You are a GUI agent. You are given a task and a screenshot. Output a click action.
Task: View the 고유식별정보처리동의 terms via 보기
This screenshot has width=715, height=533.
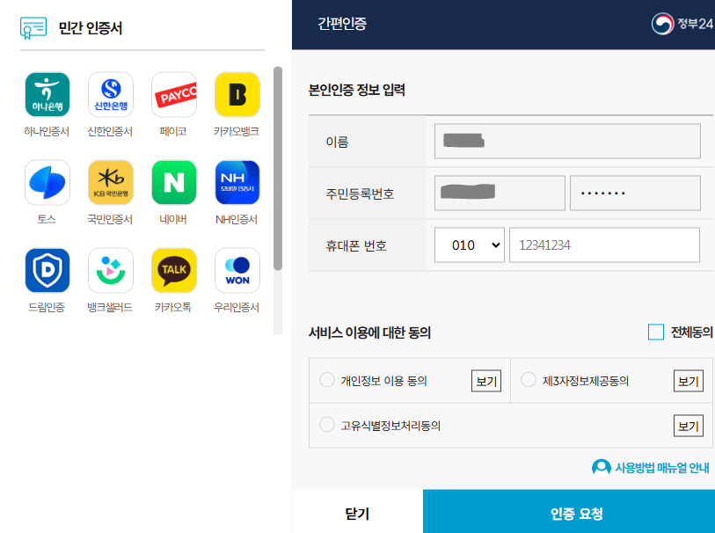click(689, 425)
